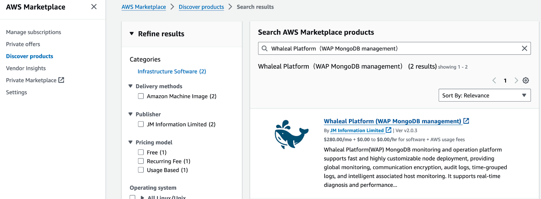Enable JM Information Limited publisher filter
Screen dimensions: 541x199
141,124
